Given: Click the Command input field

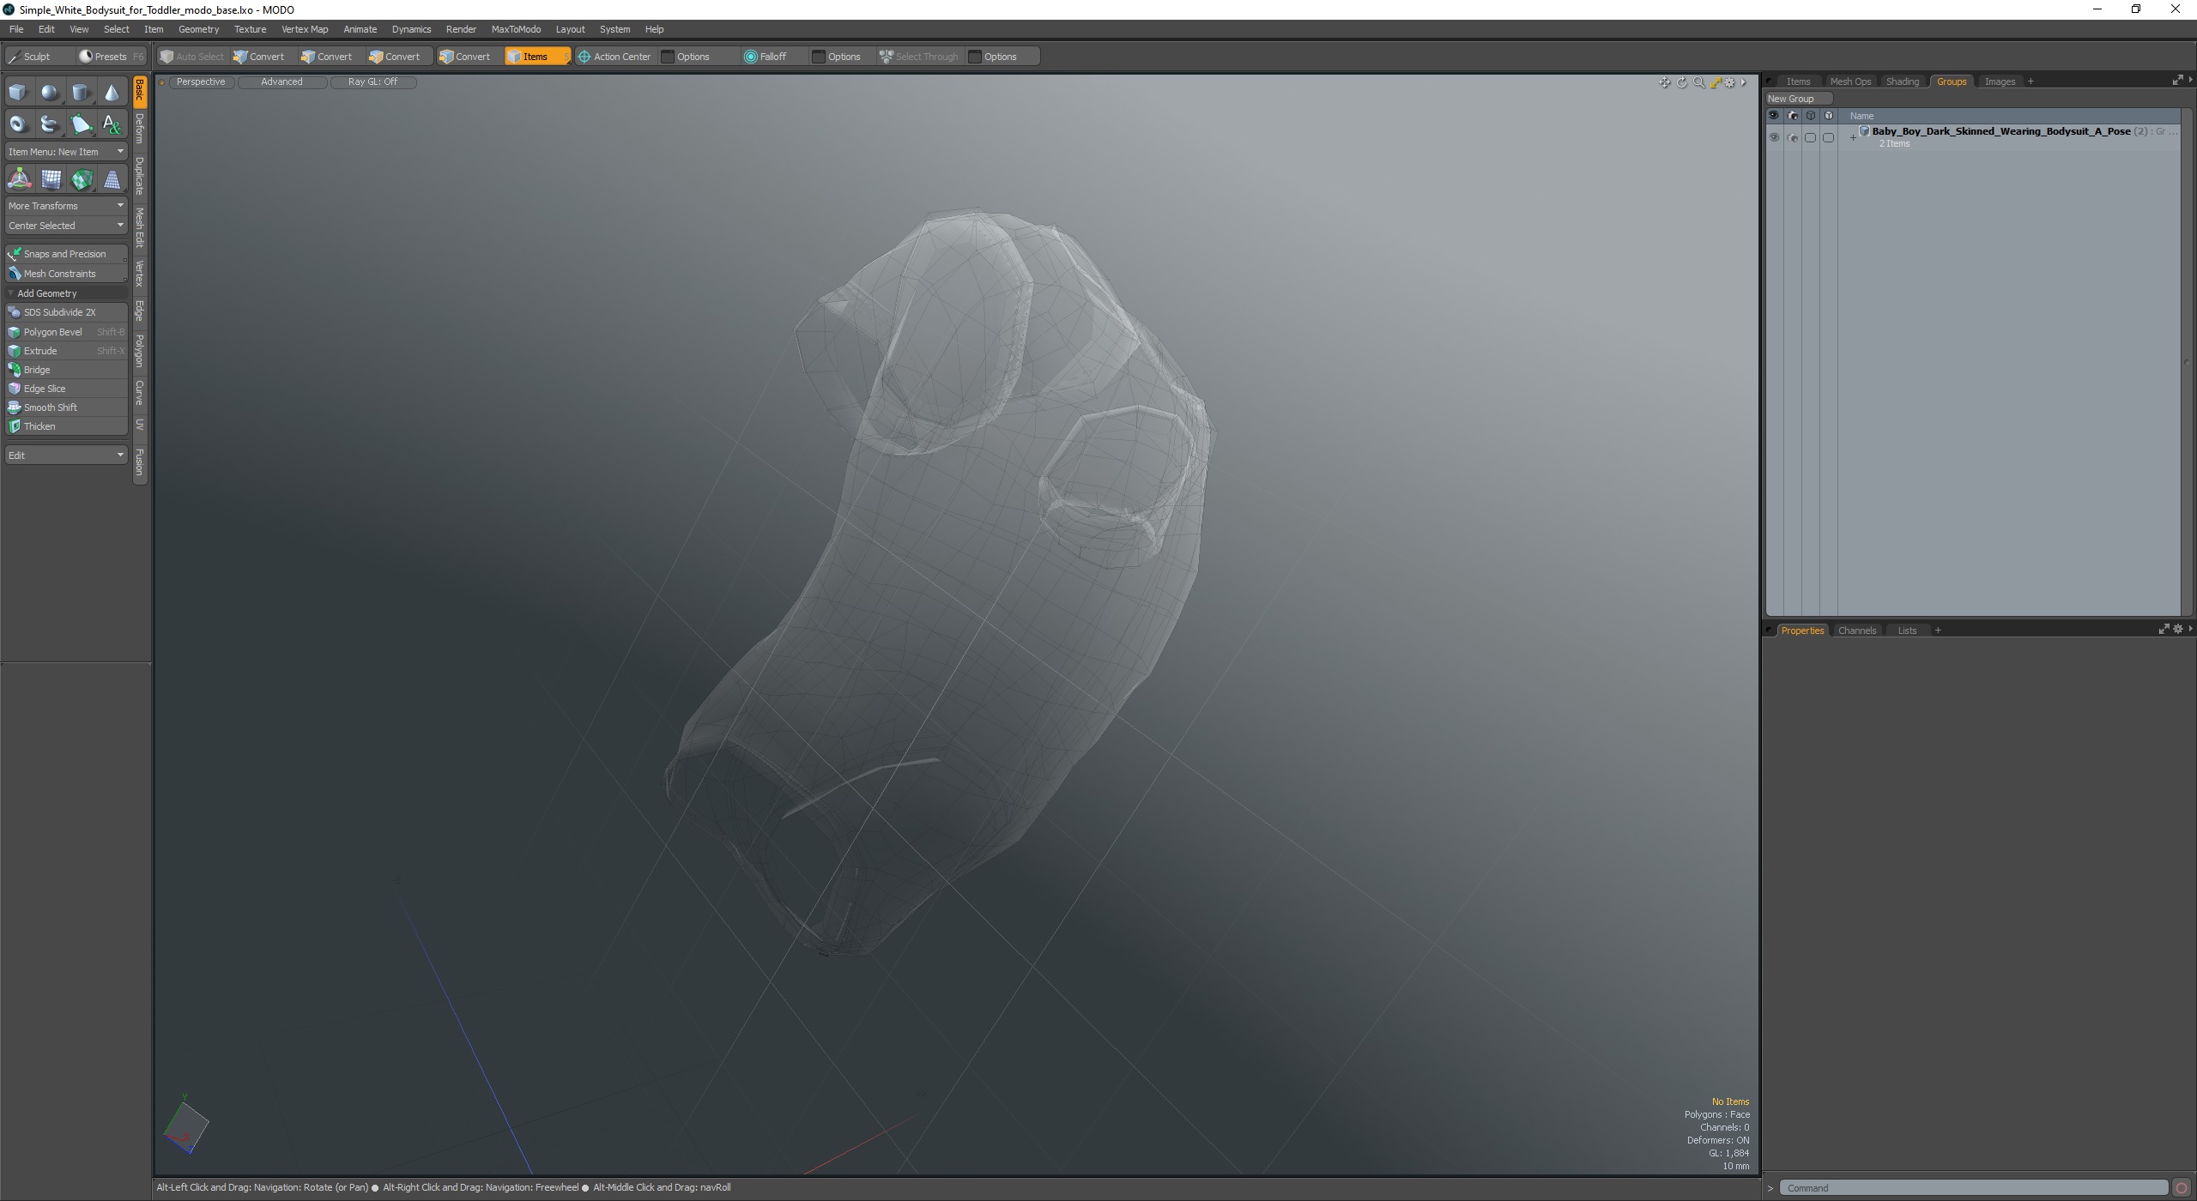Looking at the screenshot, I should click(1973, 1188).
